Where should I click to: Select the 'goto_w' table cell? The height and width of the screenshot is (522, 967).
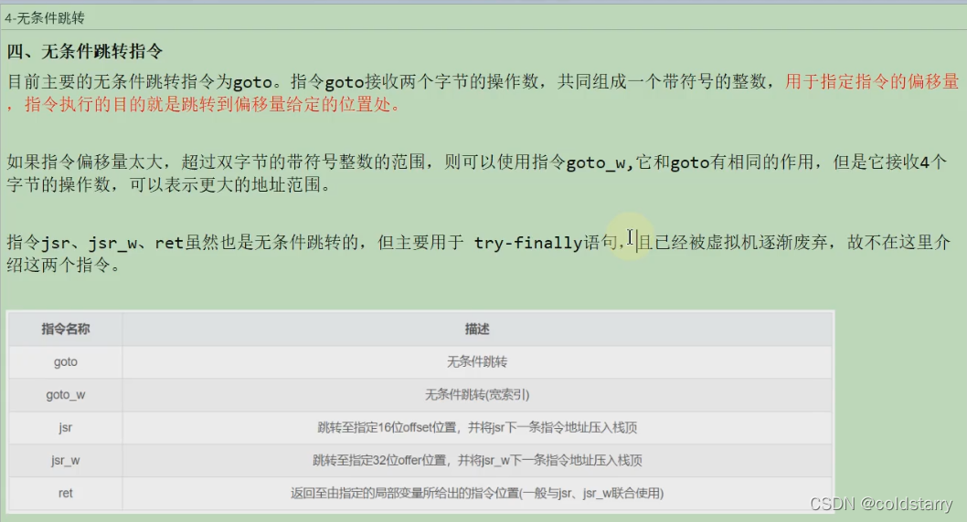pos(66,394)
